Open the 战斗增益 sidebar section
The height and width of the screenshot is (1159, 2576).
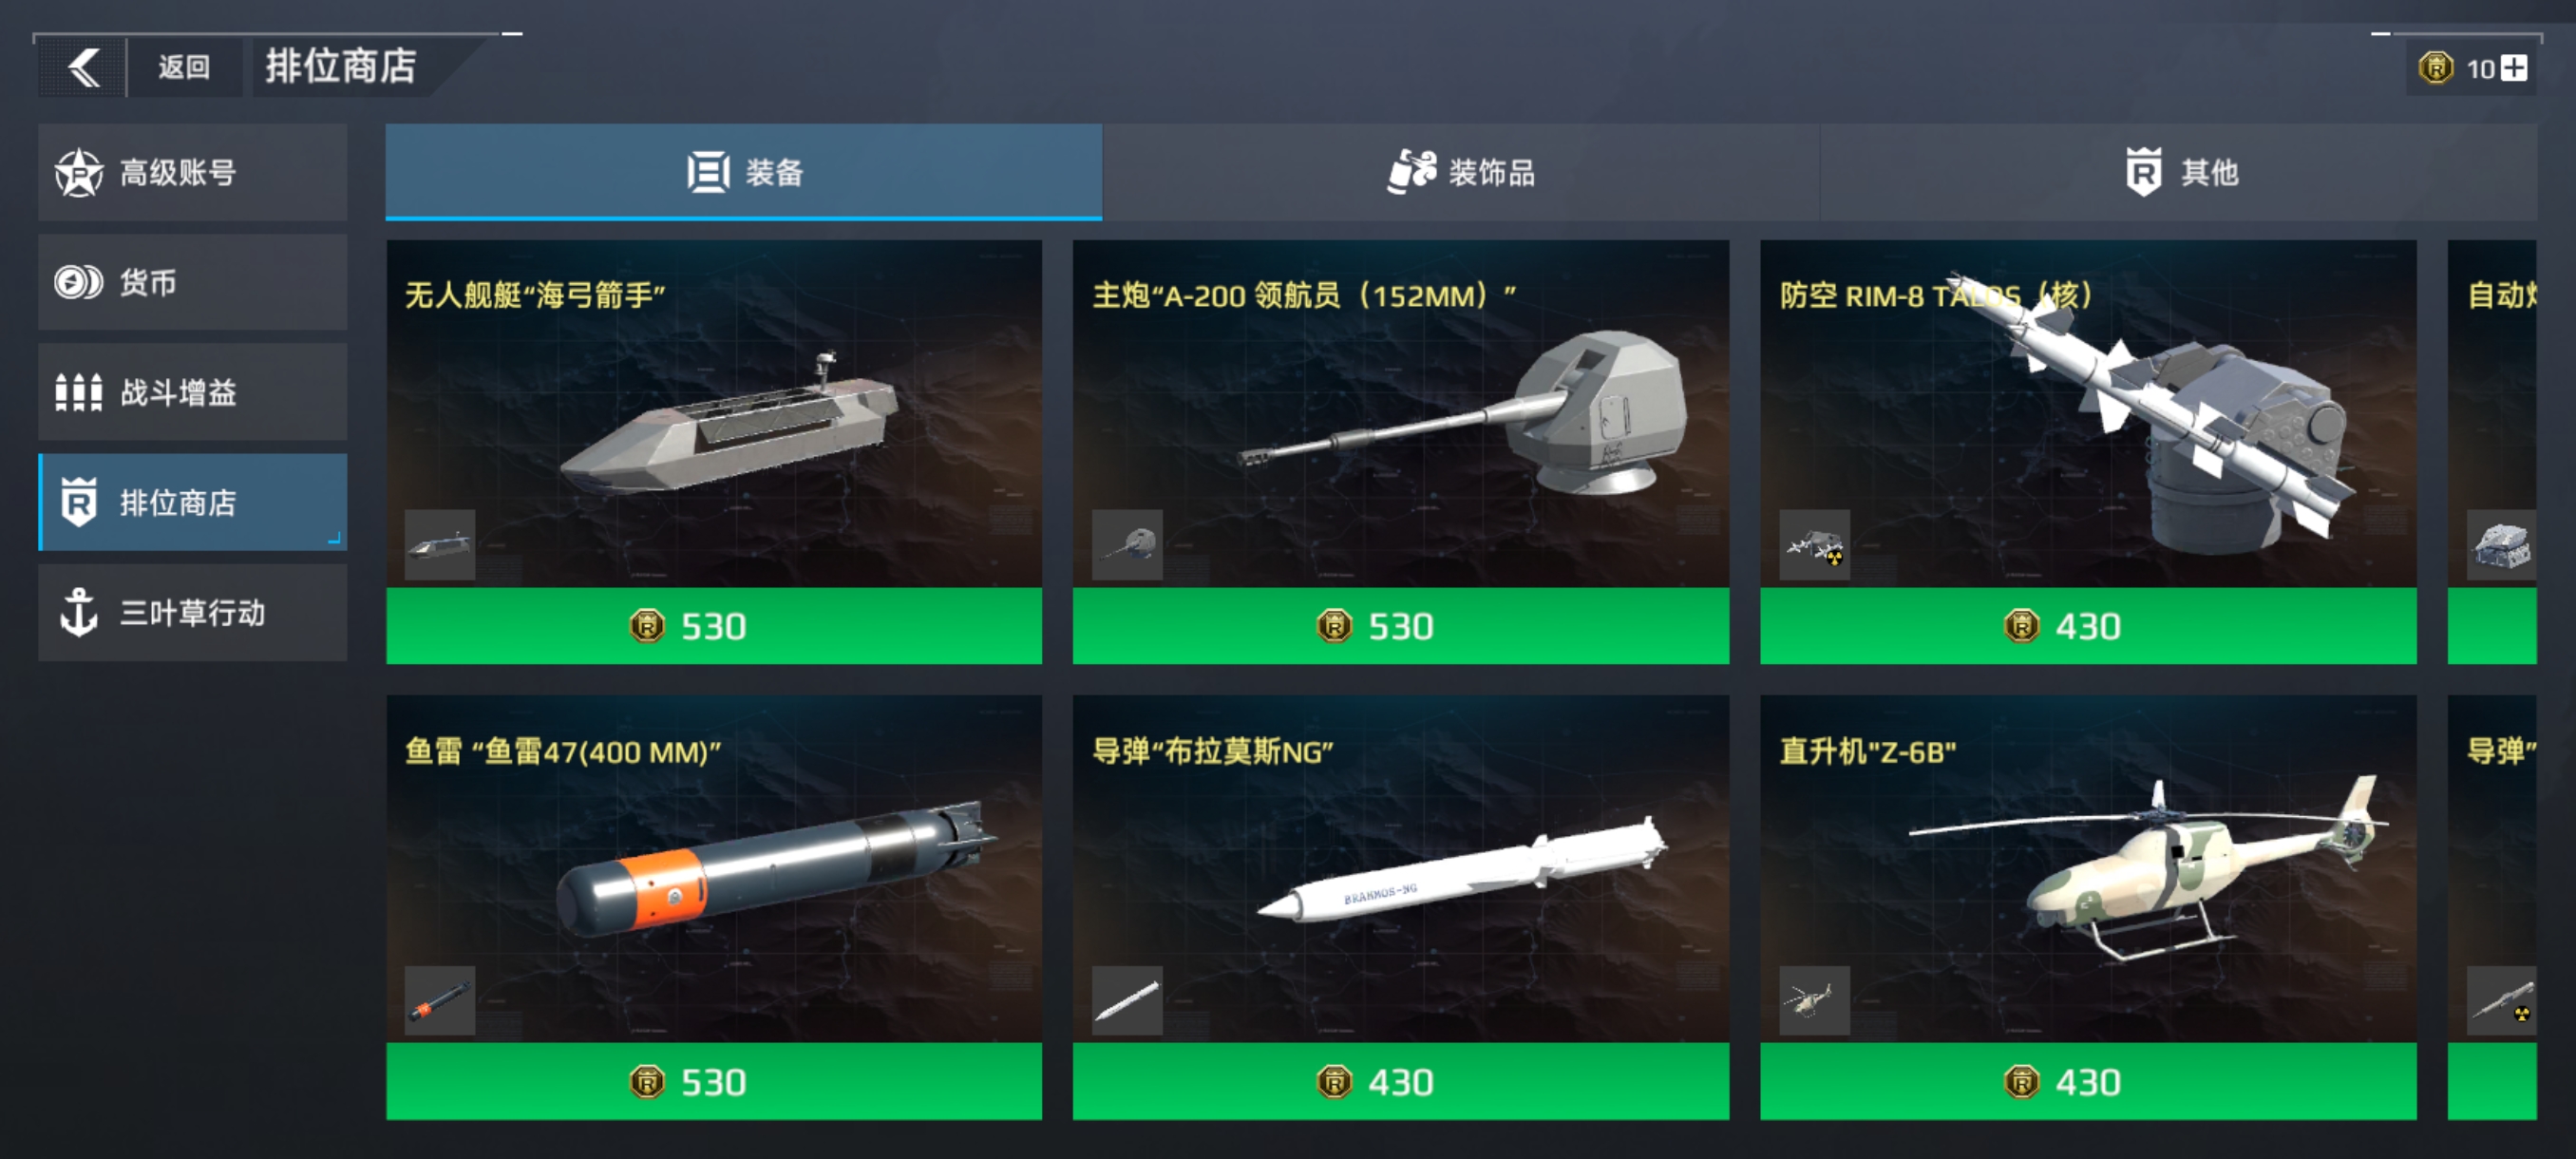(x=193, y=392)
